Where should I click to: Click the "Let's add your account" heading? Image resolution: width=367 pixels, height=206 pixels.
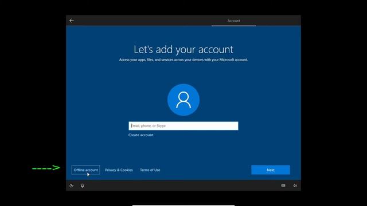tap(183, 50)
